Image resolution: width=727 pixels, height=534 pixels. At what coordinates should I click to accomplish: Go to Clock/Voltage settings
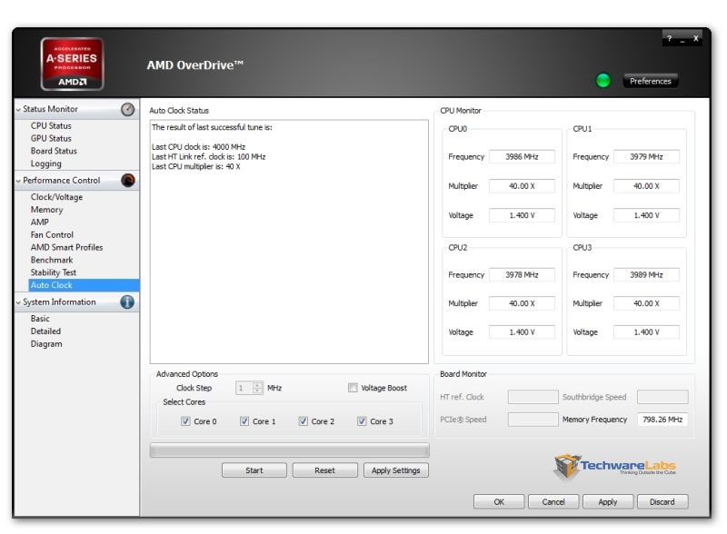pyautogui.click(x=56, y=197)
